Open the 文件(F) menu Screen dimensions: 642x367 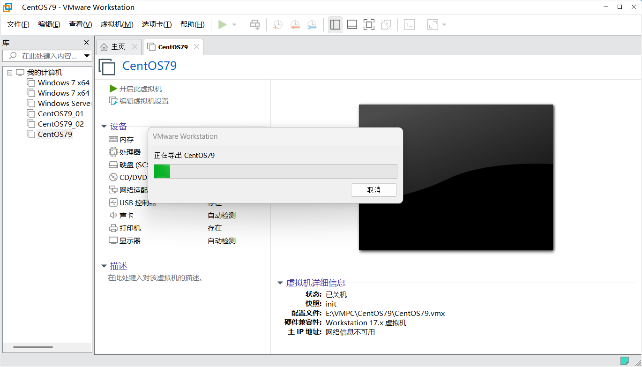pyautogui.click(x=18, y=24)
